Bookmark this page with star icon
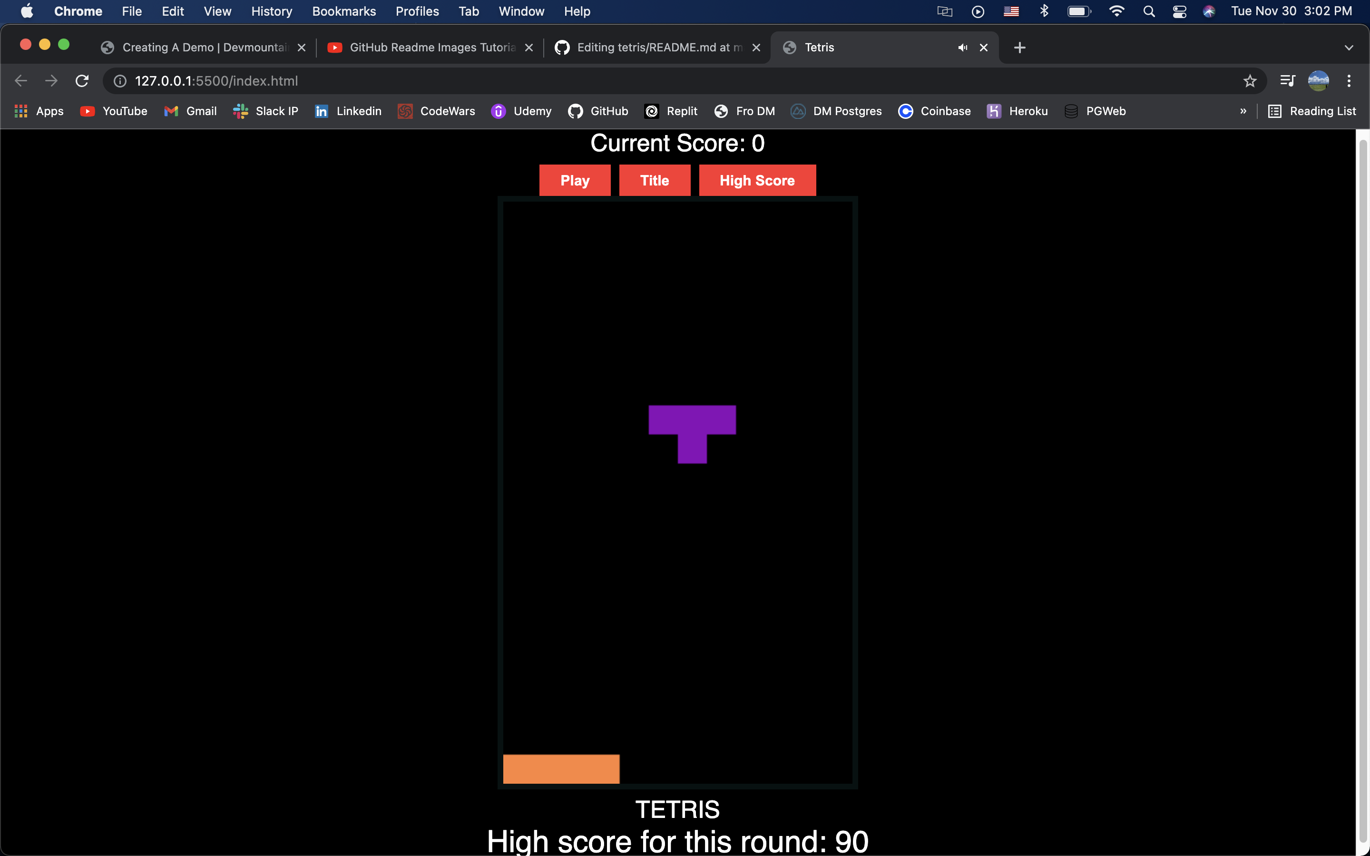 click(1250, 81)
